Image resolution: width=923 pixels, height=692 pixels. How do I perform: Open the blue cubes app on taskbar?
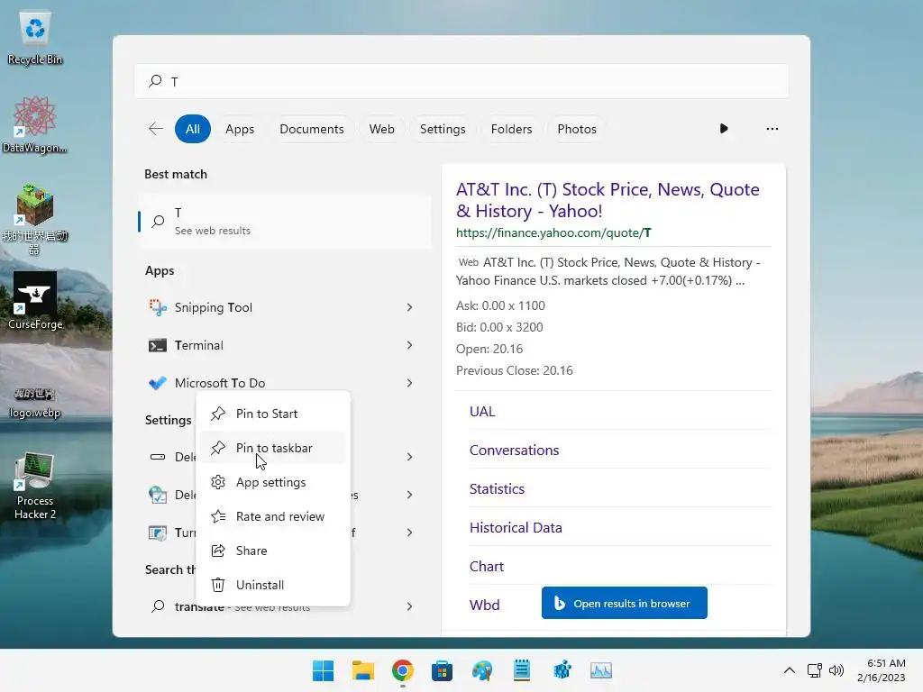coord(562,670)
